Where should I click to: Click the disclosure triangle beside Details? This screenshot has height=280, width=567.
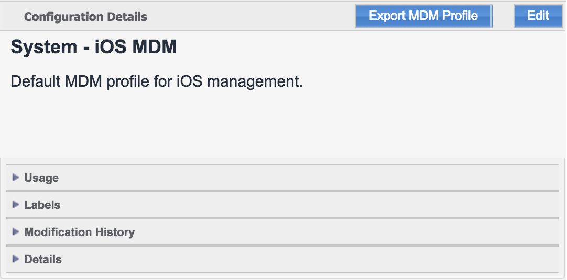(x=16, y=259)
